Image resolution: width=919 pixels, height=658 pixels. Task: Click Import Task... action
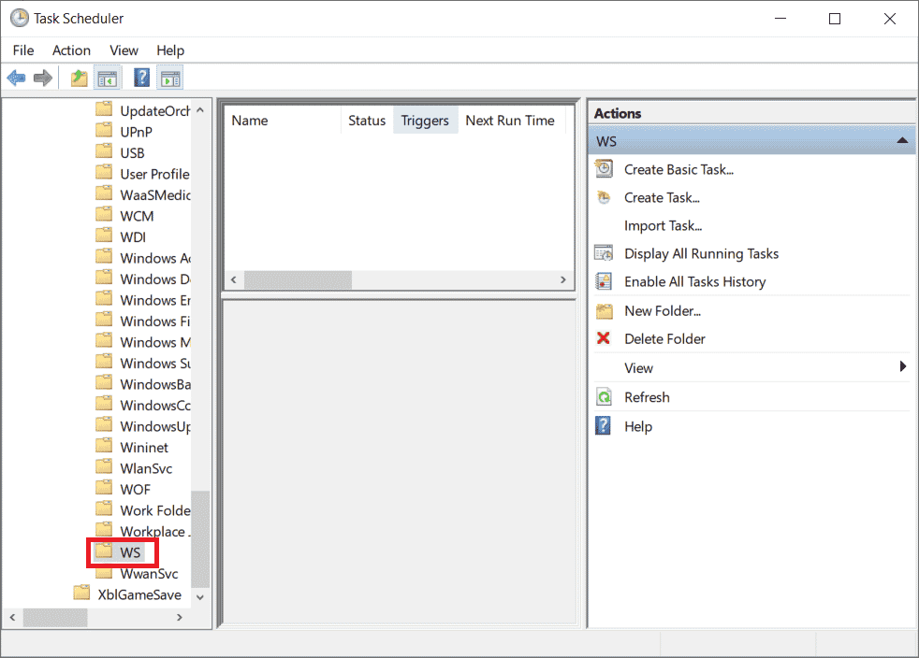[x=663, y=226]
